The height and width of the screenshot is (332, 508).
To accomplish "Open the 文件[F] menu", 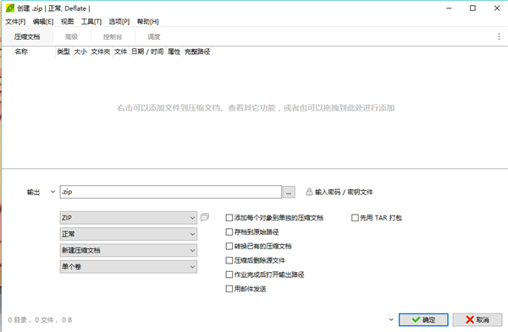I will [15, 22].
